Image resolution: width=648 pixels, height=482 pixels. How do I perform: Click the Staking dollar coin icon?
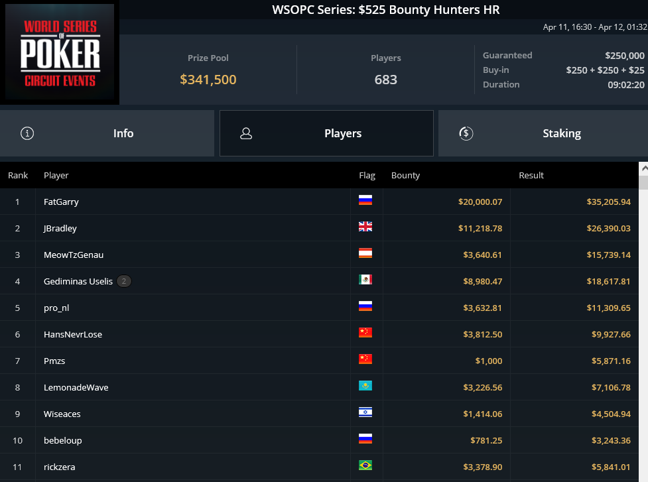point(466,133)
